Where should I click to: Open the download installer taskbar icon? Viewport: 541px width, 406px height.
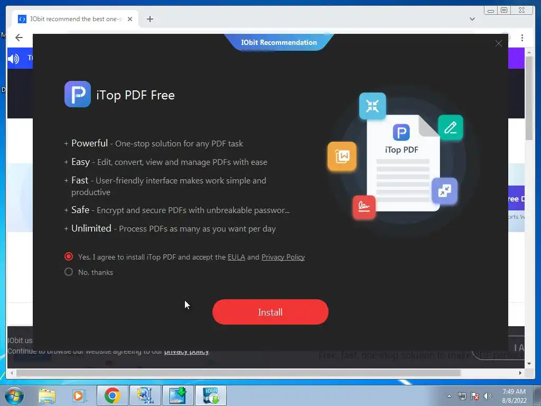[x=178, y=395]
